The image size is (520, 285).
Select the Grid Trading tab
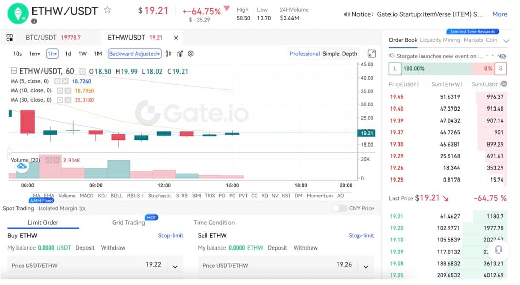click(128, 223)
